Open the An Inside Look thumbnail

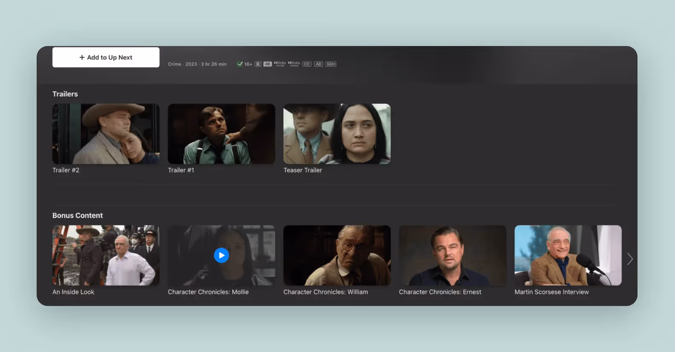(x=106, y=255)
